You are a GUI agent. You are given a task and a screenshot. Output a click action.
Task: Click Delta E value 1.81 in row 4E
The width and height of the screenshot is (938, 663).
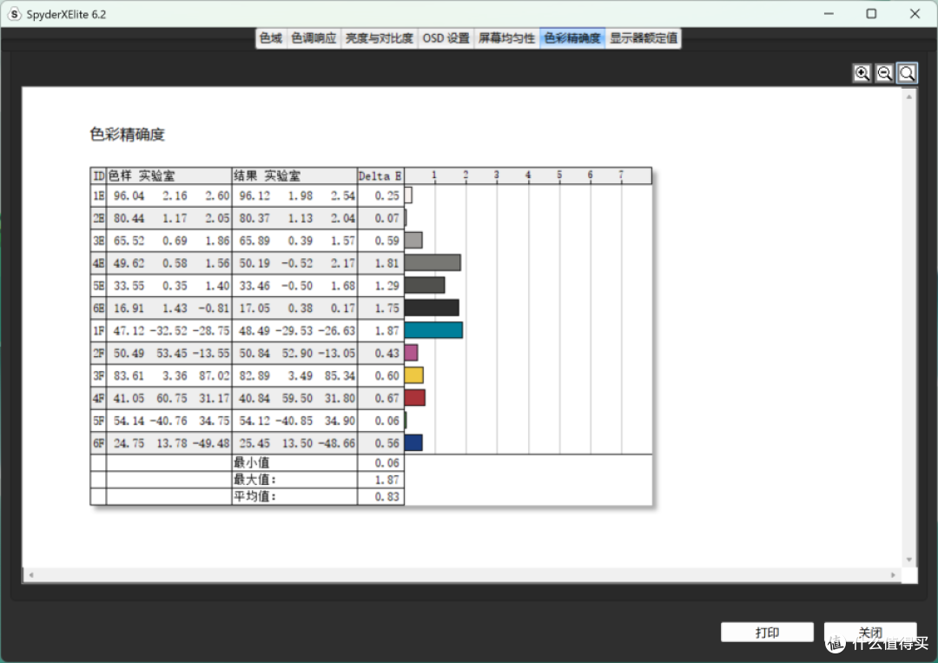(387, 263)
